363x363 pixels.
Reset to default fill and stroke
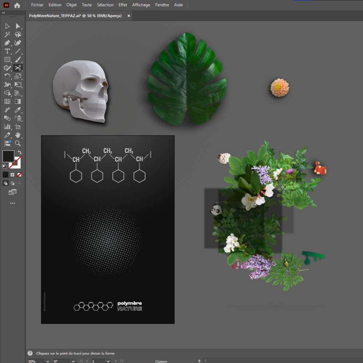(4, 166)
